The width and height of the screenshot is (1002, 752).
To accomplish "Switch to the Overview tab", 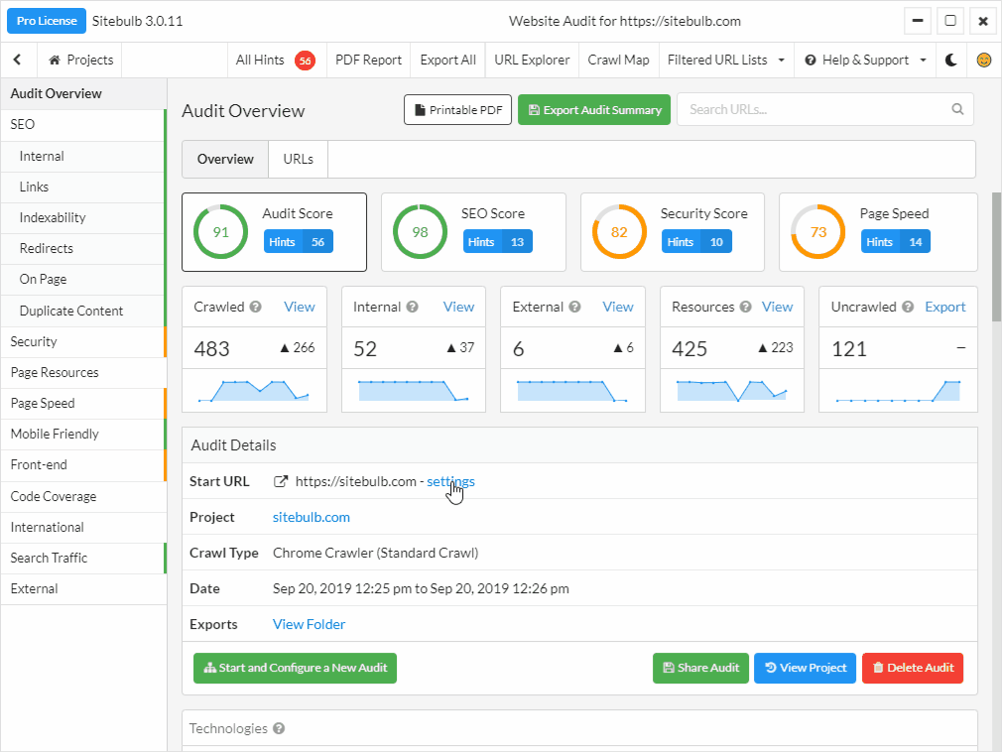I will pyautogui.click(x=225, y=159).
